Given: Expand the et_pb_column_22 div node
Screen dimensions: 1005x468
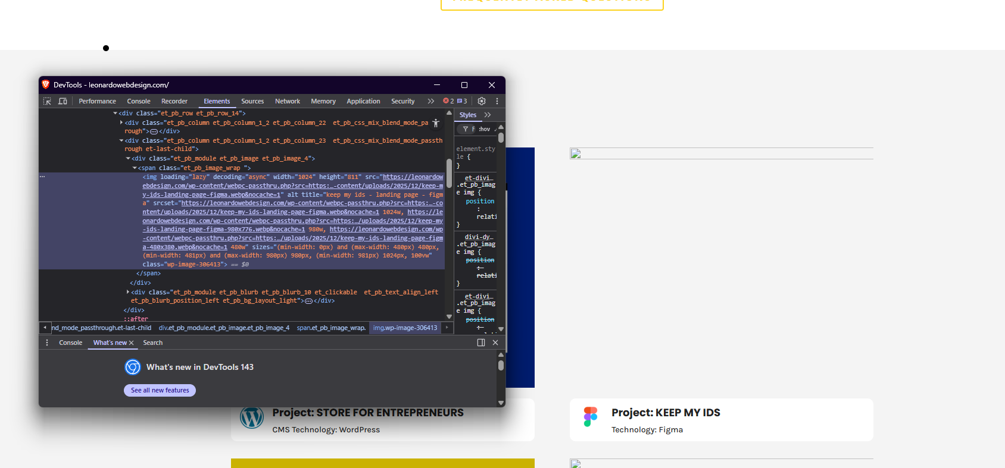Looking at the screenshot, I should click(x=121, y=123).
